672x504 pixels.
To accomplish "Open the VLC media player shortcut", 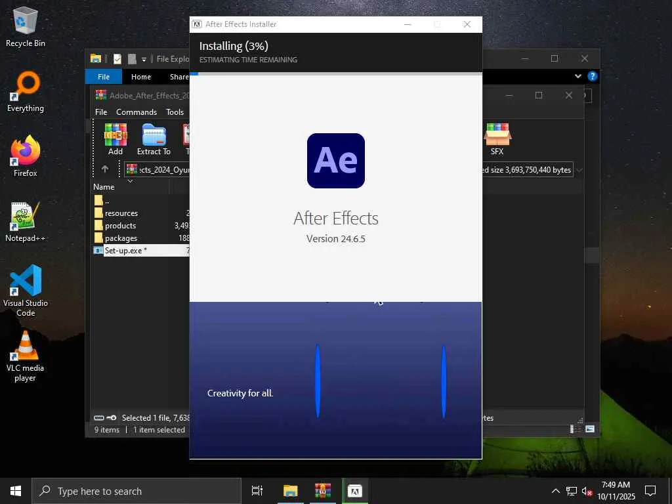I will pos(26,356).
